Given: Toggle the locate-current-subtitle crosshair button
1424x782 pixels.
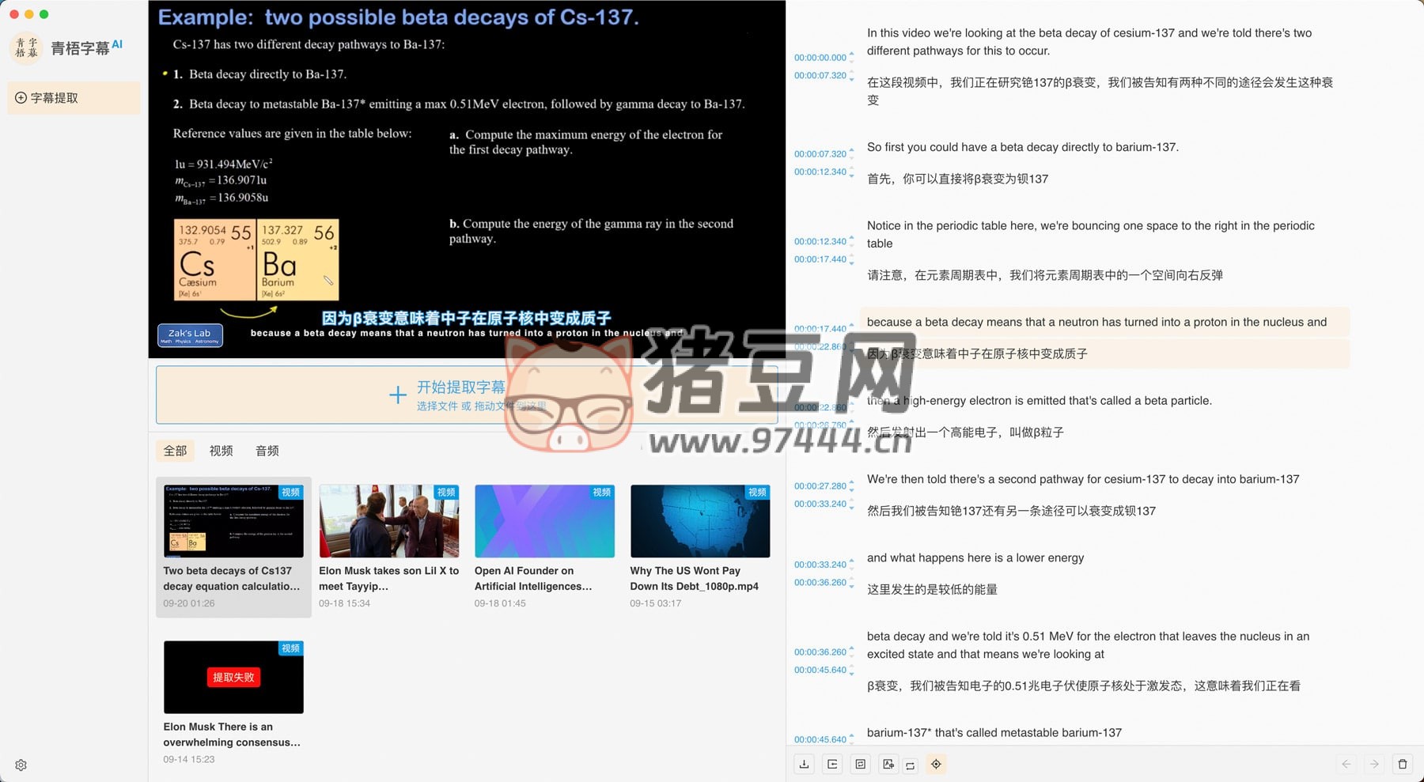Looking at the screenshot, I should tap(936, 764).
